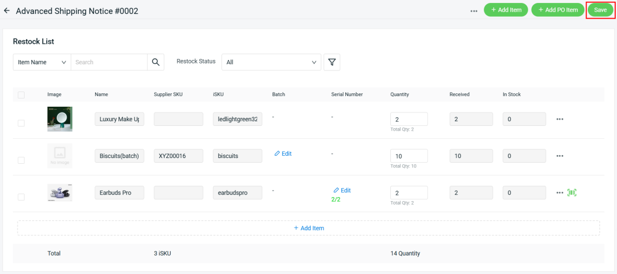Expand the Item Name search type dropdown
The height and width of the screenshot is (274, 617).
41,62
